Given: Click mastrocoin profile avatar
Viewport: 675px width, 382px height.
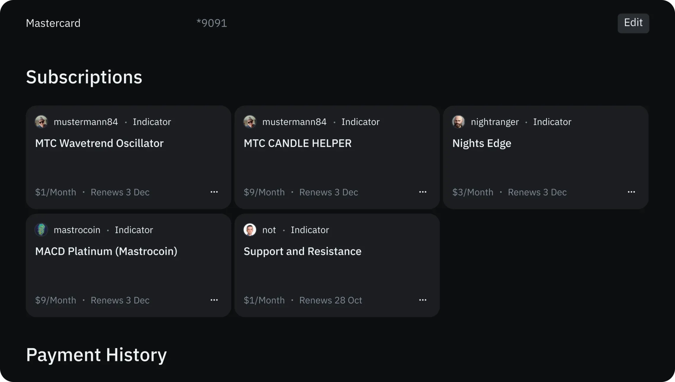Looking at the screenshot, I should click(41, 230).
